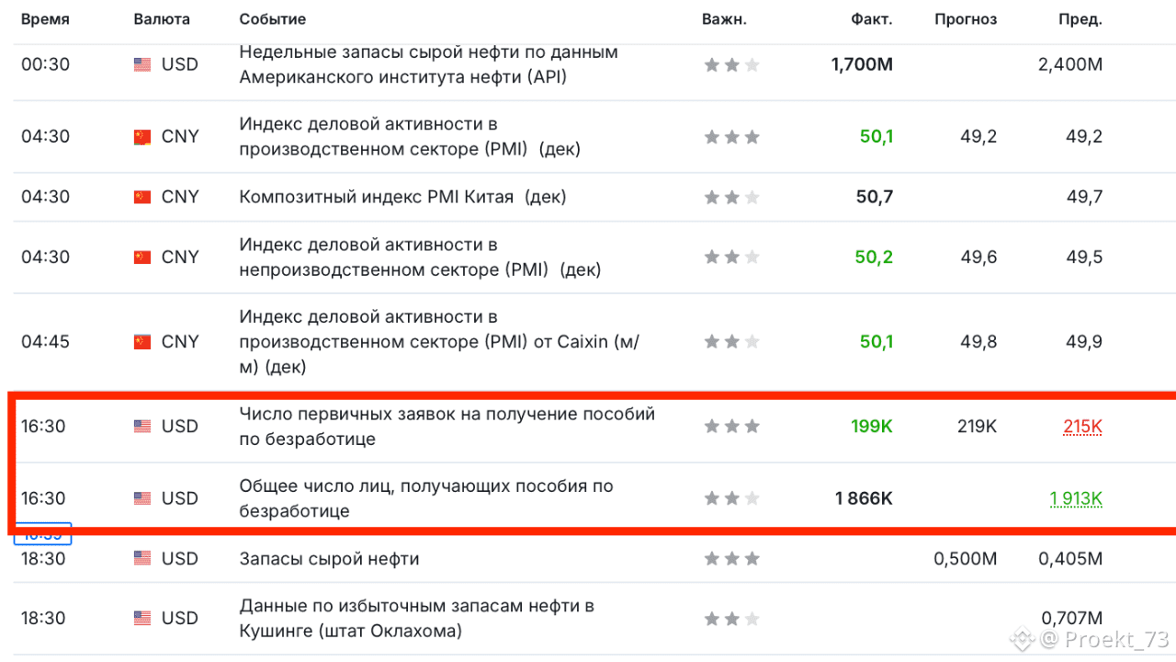Sort by the Время column header
Screen dimensions: 1176x662
45,19
